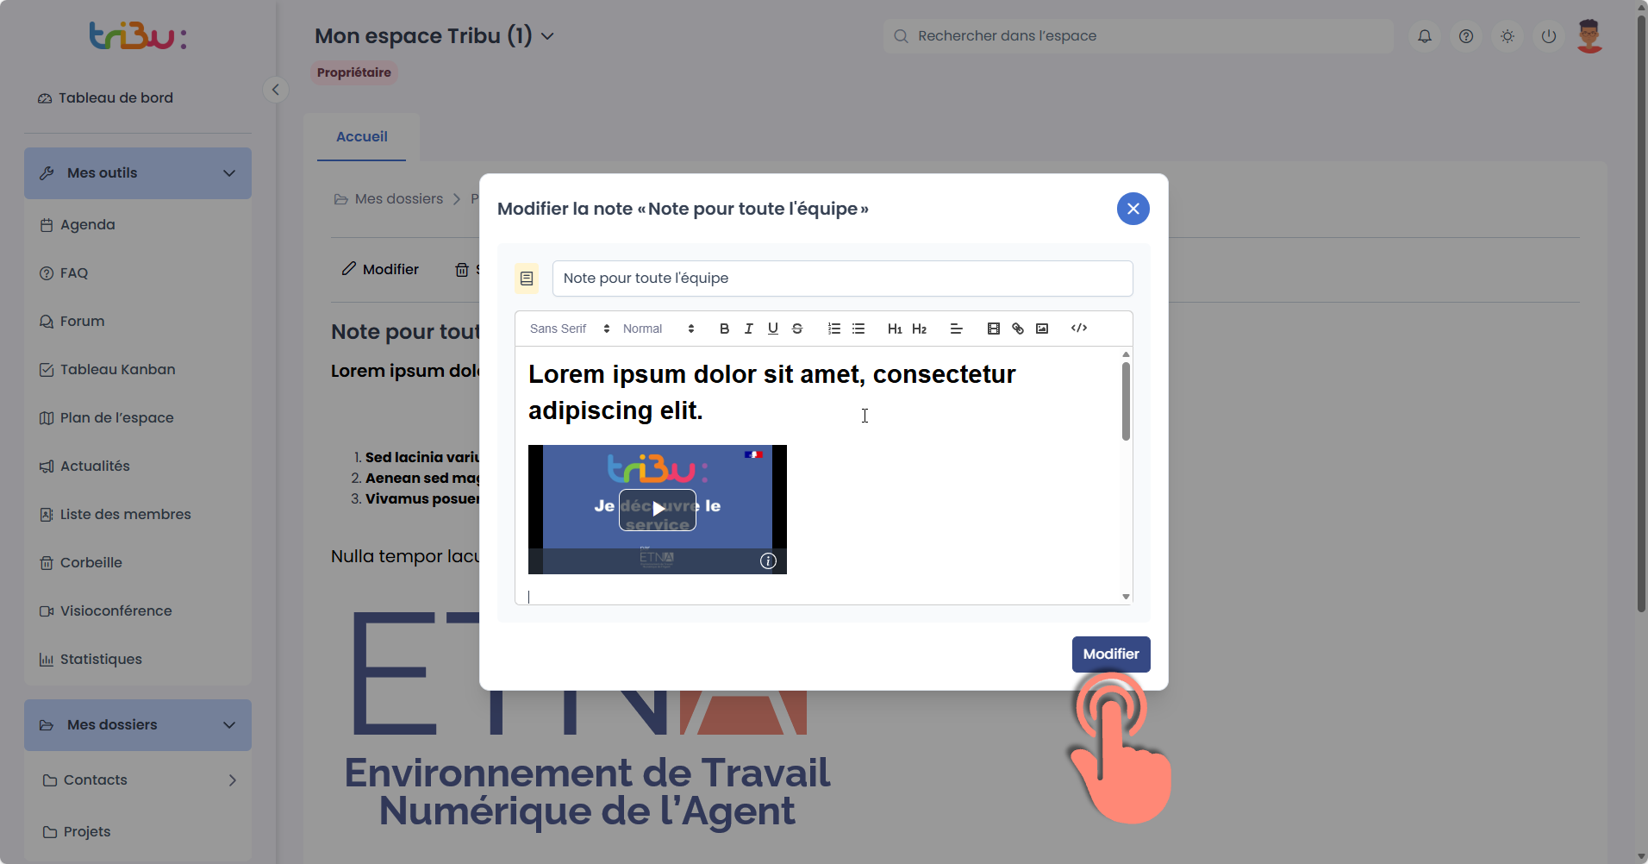Image resolution: width=1648 pixels, height=864 pixels.
Task: Open the user avatar menu
Action: pyautogui.click(x=1589, y=36)
